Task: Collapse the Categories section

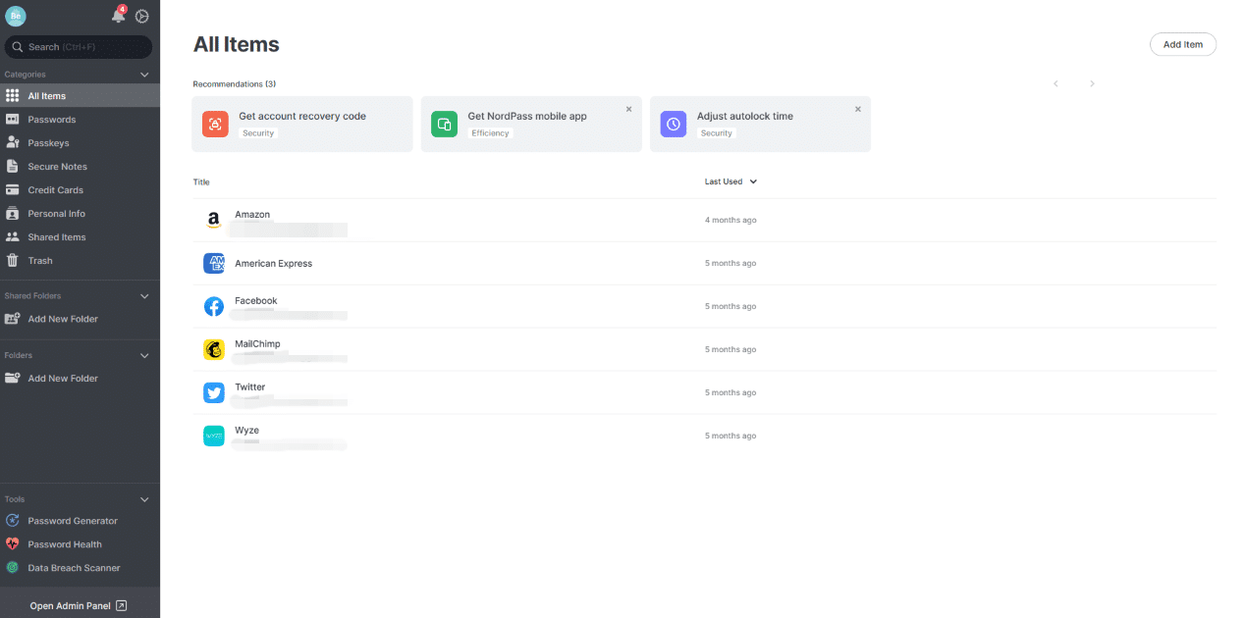Action: point(143,74)
